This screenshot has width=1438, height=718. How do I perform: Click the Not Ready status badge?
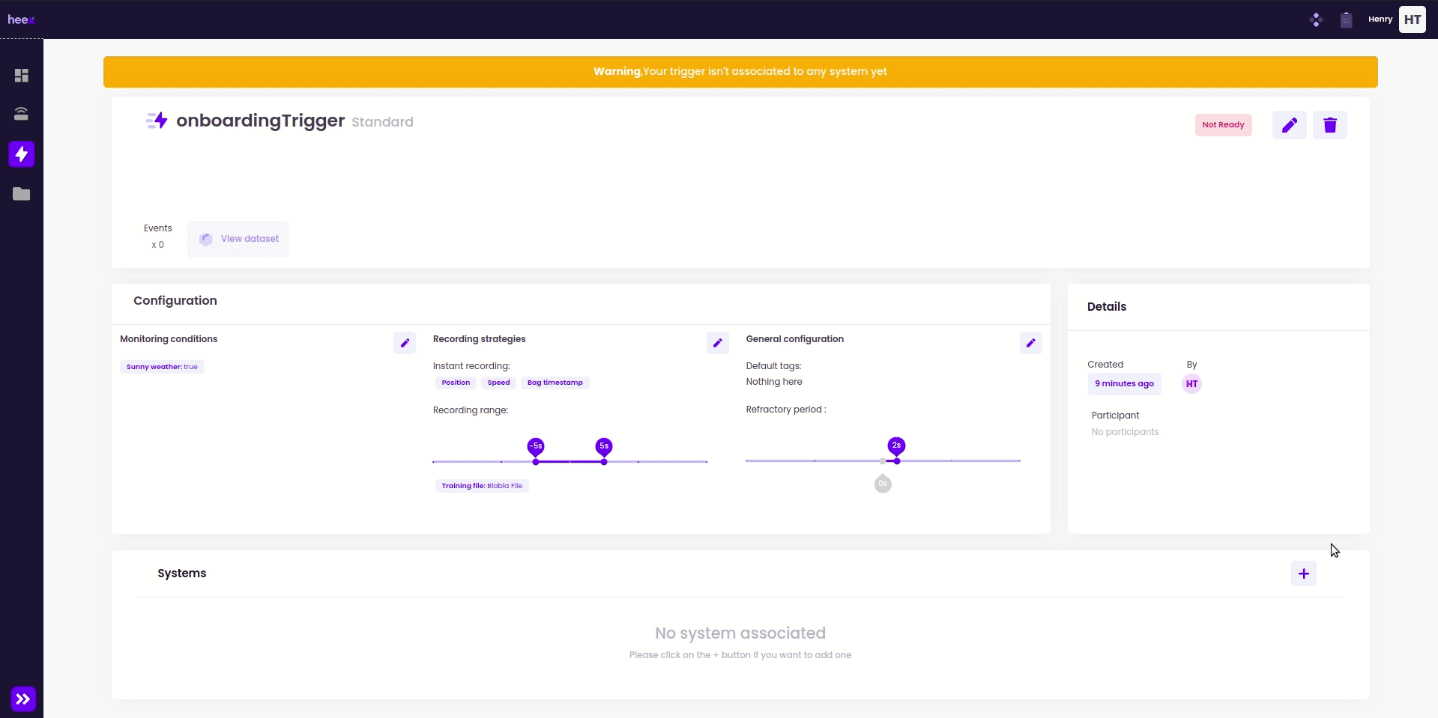click(1223, 125)
